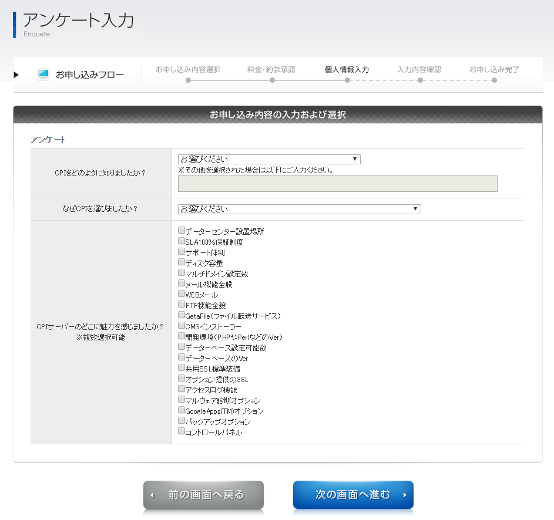The height and width of the screenshot is (520, 554).
Task: Check the CMSインストーラー option
Action: tap(182, 326)
